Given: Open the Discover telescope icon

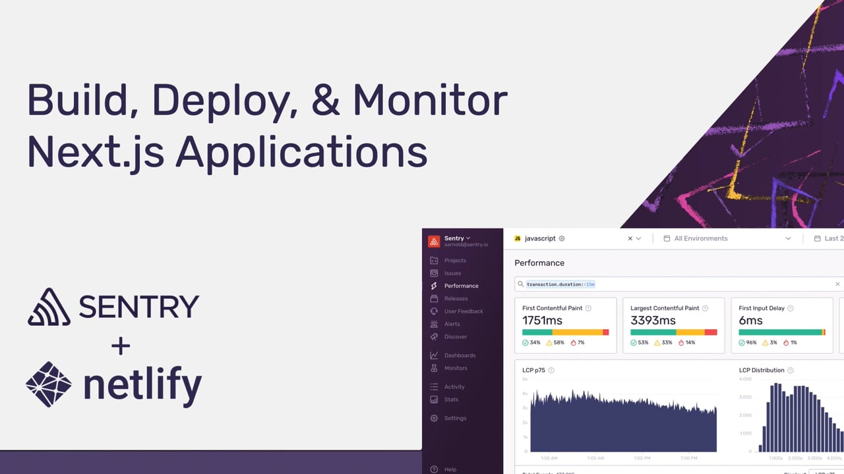Looking at the screenshot, I should [434, 336].
